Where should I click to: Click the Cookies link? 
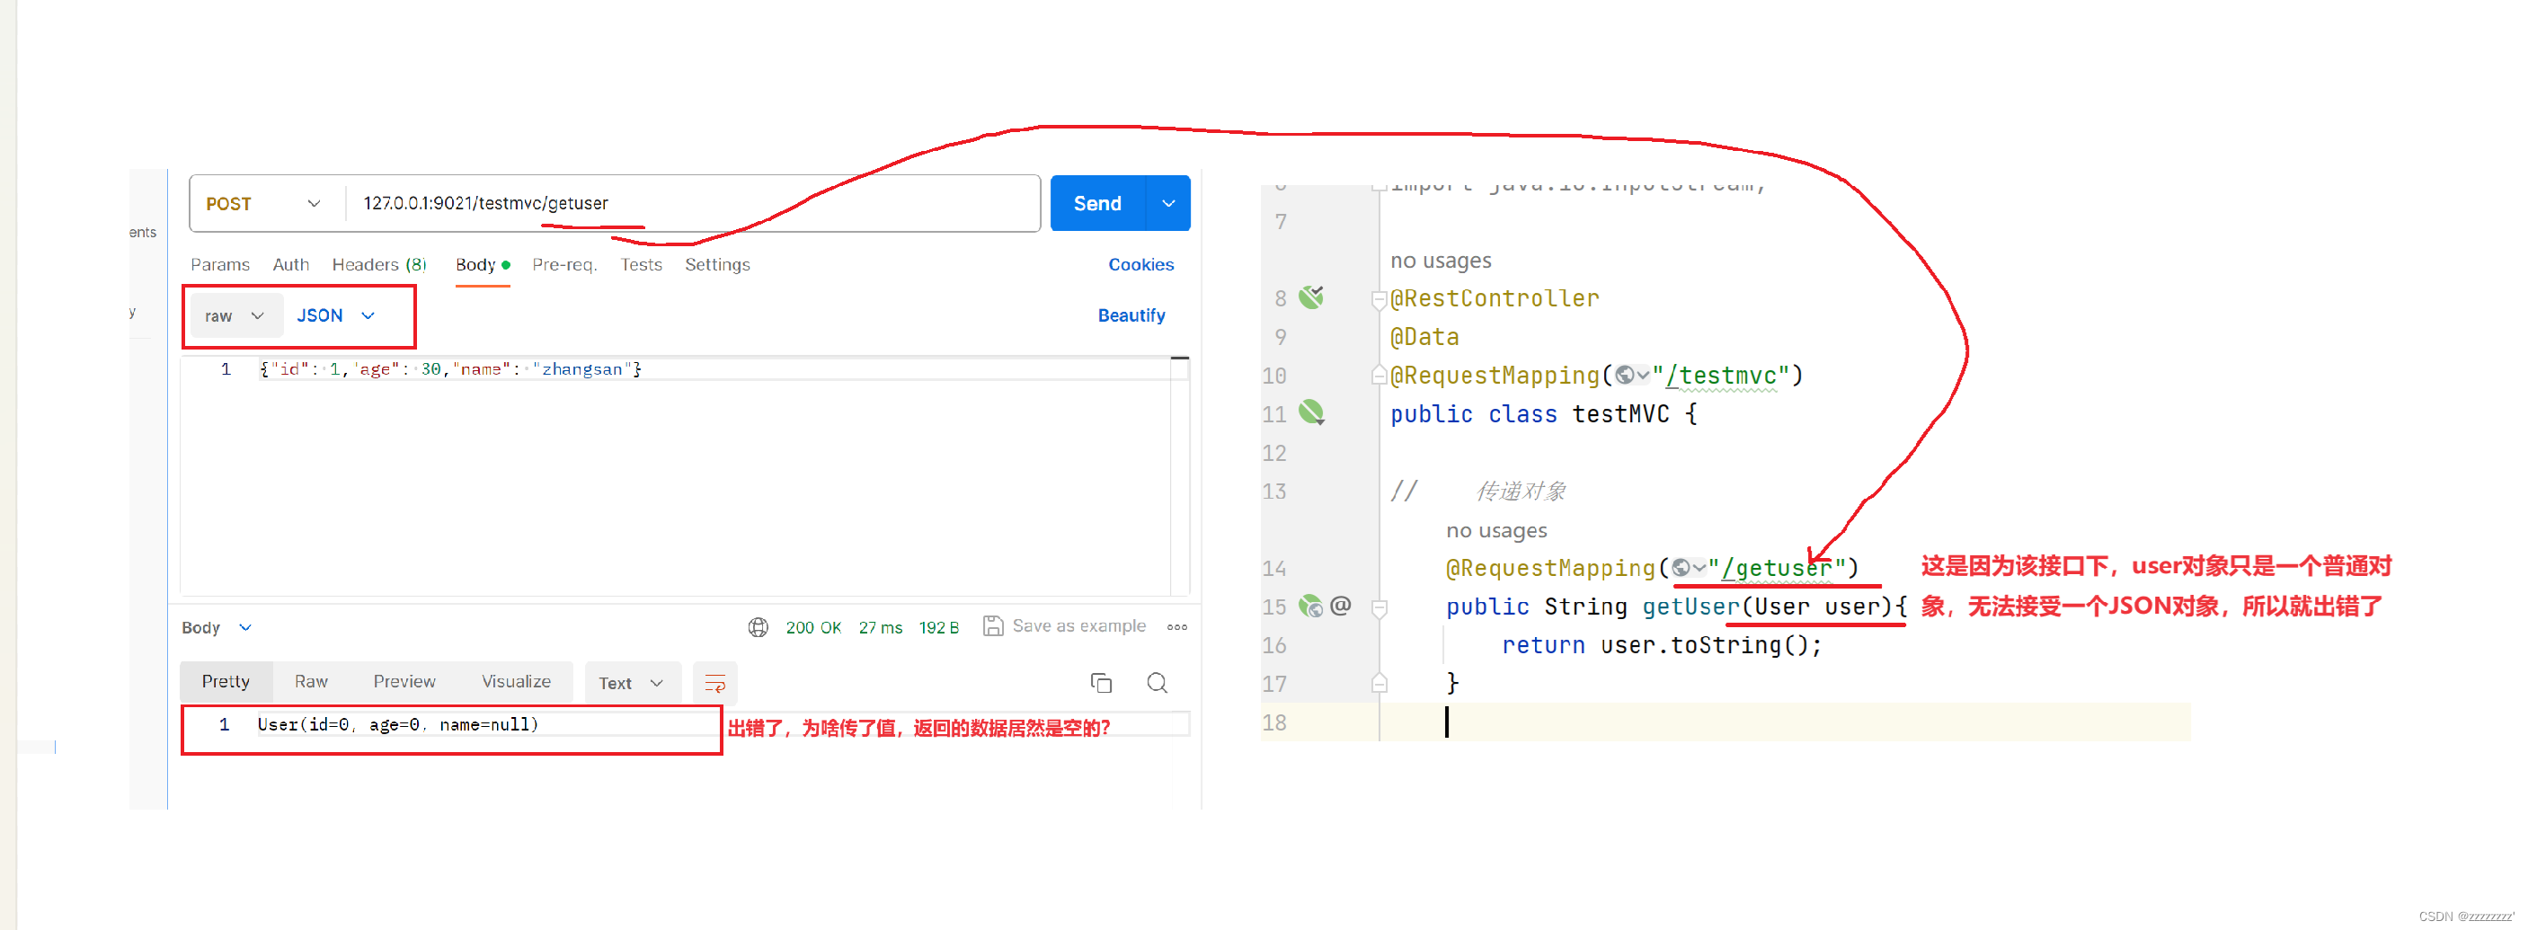click(1140, 265)
